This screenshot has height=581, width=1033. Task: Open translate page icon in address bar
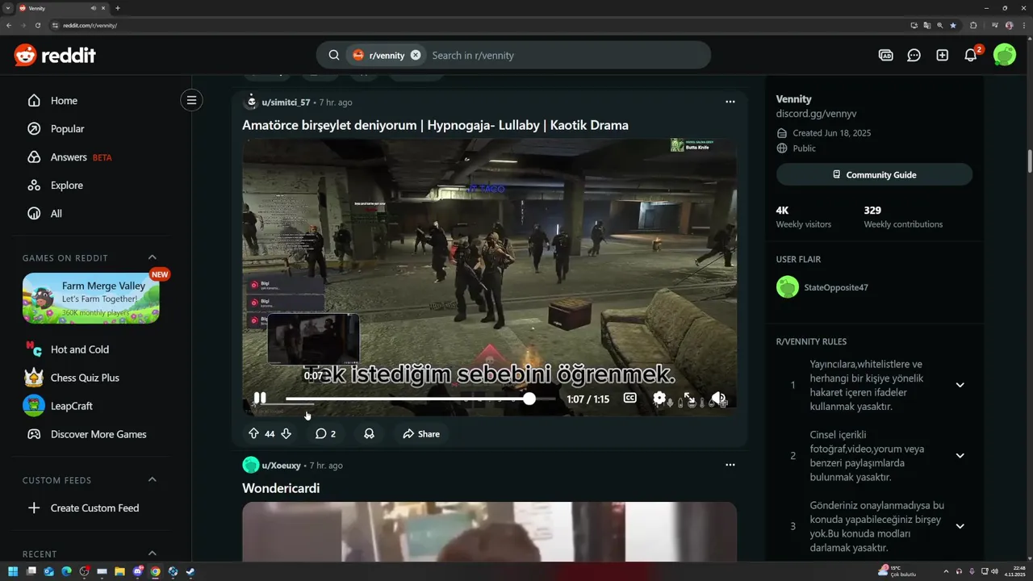(x=926, y=25)
